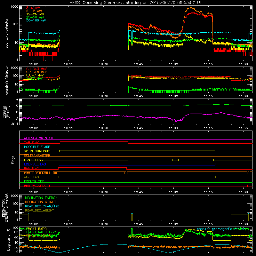256x256 pixels.
Task: Select the FRONTS_OFF flag label
Action: 34,181
